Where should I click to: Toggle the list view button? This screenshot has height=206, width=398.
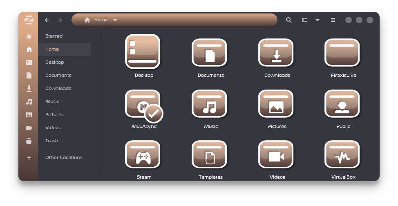[304, 20]
